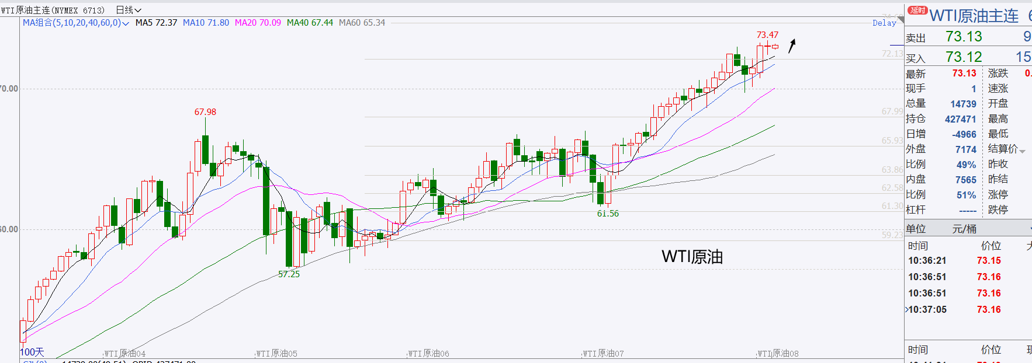The image size is (1032, 363).
Task: Click the 总量 value 14739
Action: click(963, 104)
